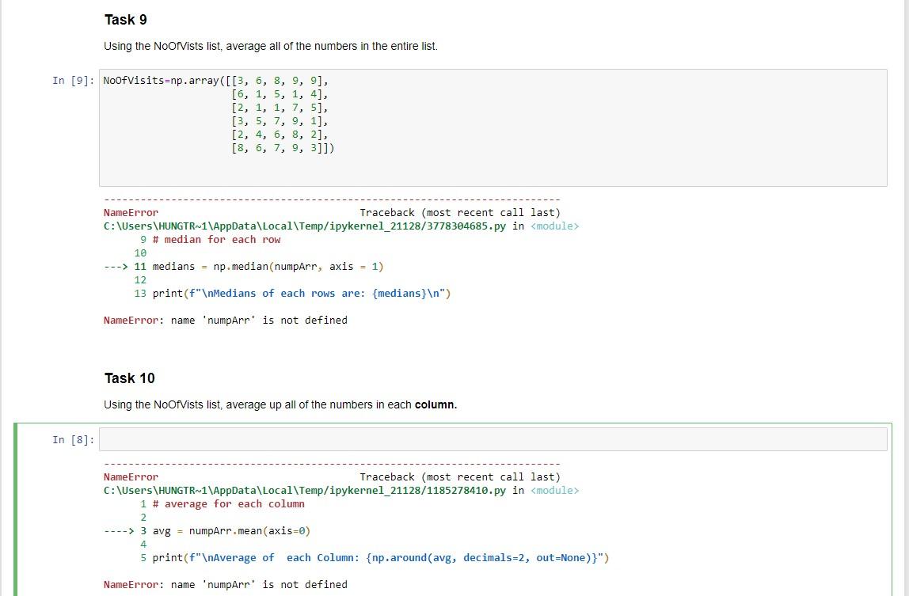The image size is (909, 596).
Task: Click the Task 9 heading
Action: [126, 20]
